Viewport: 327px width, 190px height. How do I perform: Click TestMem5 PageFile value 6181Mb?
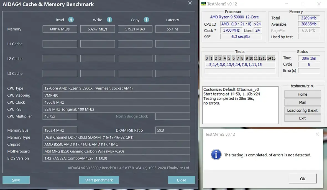[x=309, y=30]
